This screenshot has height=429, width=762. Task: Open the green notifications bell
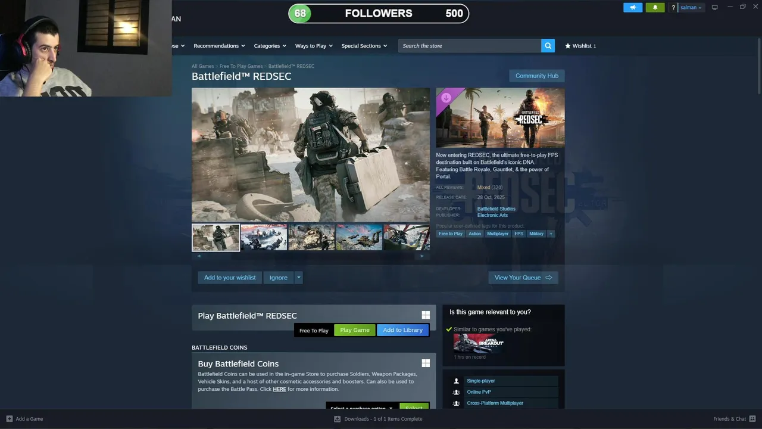pos(655,7)
